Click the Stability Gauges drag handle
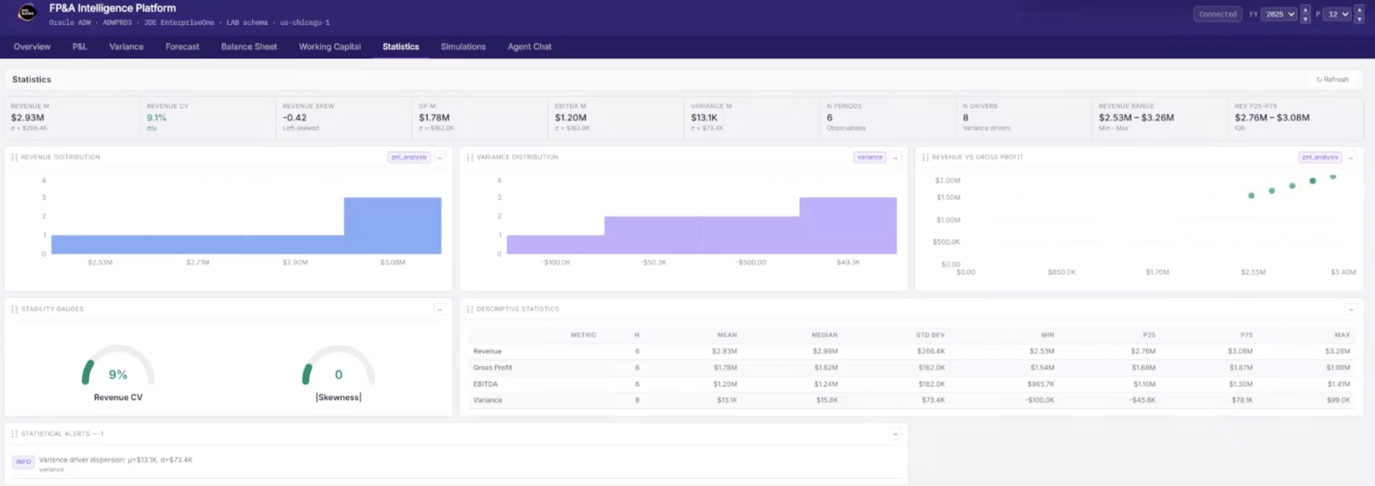This screenshot has height=486, width=1375. (14, 310)
